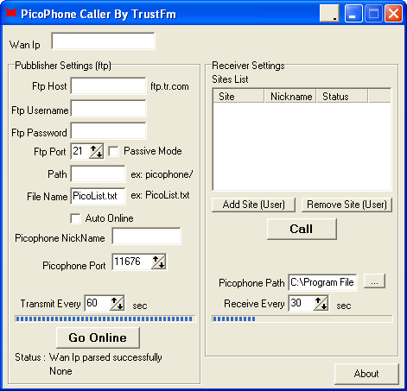Click the Call button
Screen dimensions: 407x391
pyautogui.click(x=302, y=229)
